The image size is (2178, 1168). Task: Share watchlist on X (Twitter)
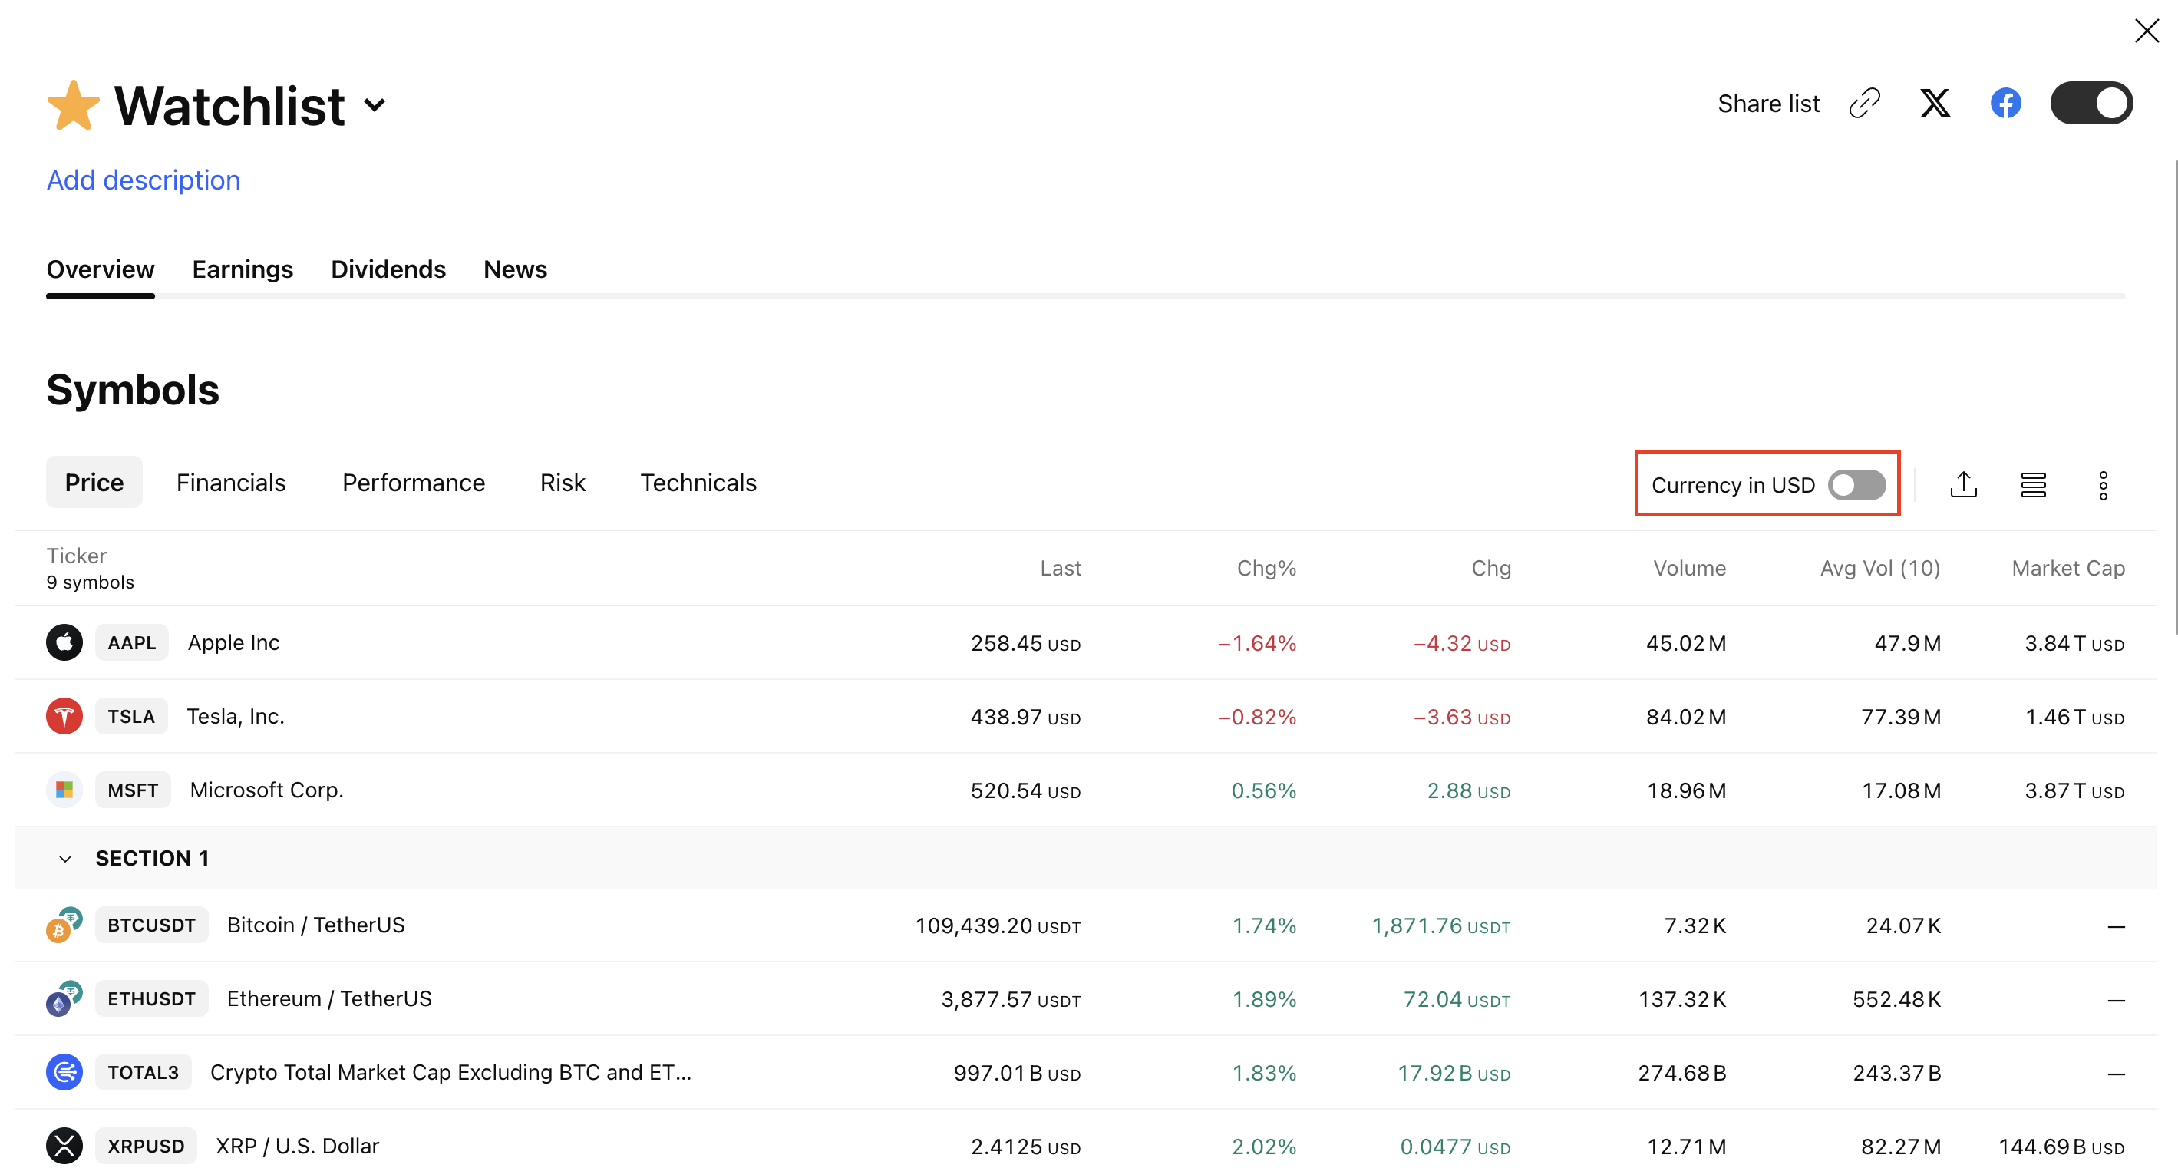pos(1935,103)
